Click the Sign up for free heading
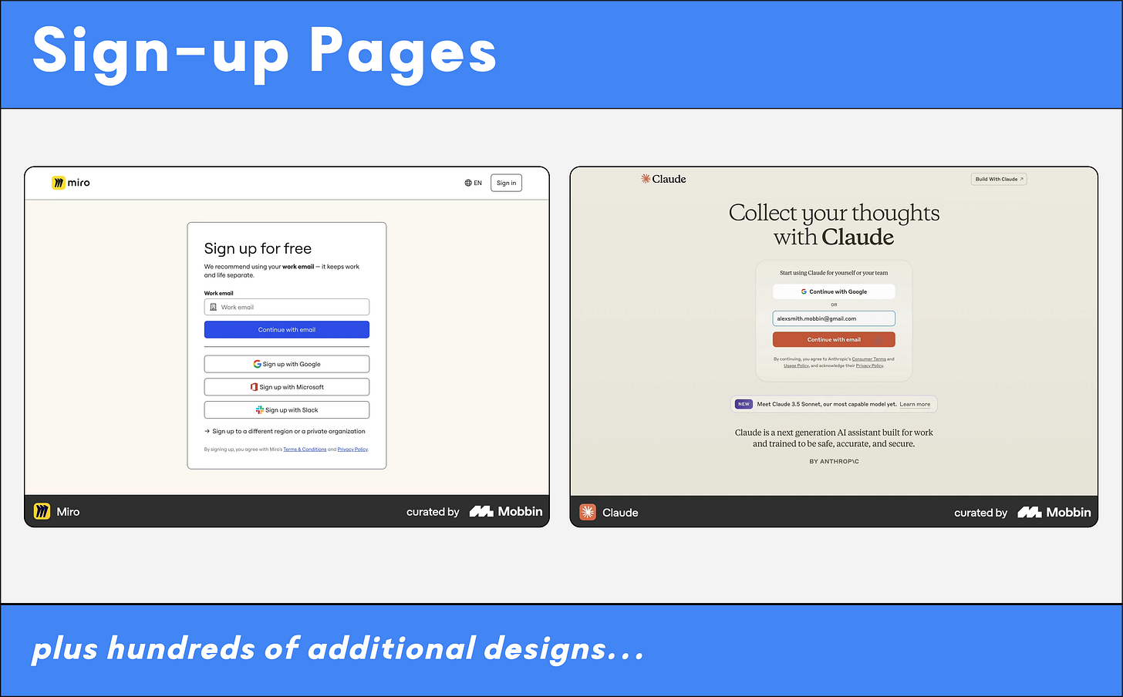 (258, 248)
